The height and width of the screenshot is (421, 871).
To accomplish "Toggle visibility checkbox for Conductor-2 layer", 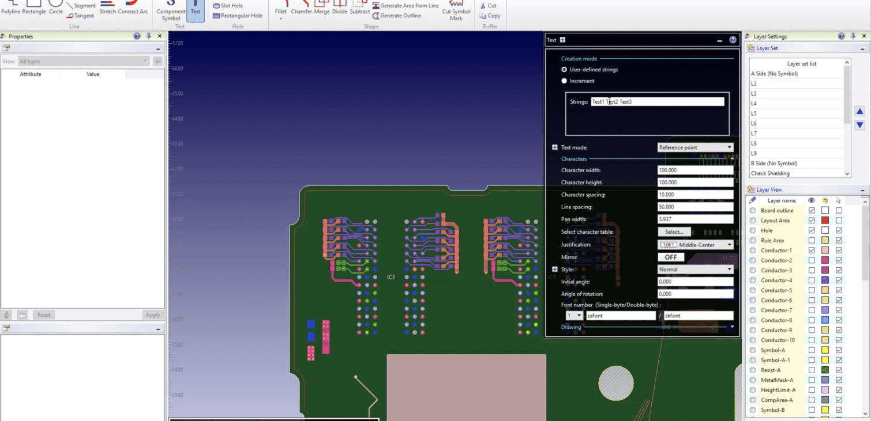I will pos(812,260).
